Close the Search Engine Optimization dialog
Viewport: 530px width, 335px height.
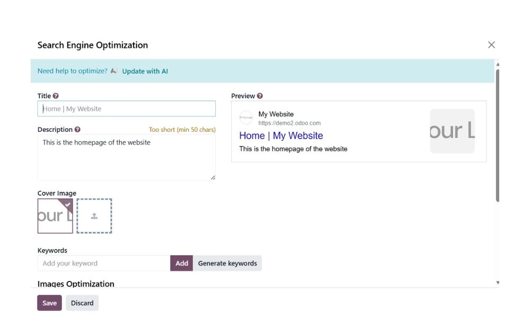[491, 45]
